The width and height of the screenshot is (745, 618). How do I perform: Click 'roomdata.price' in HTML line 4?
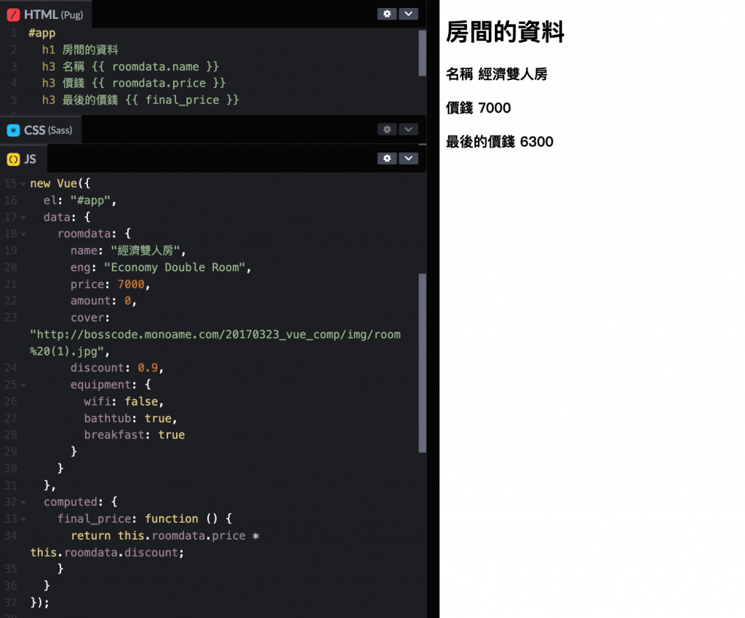coord(159,83)
